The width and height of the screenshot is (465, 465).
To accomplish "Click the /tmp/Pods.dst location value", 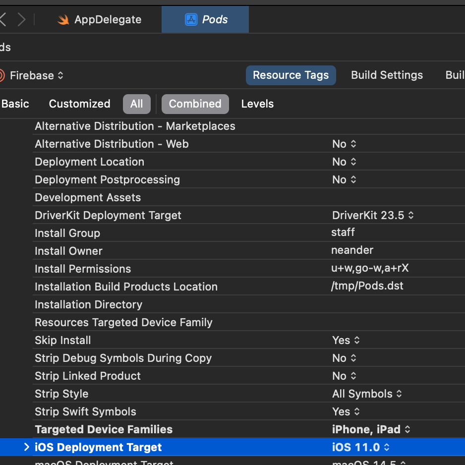I will pyautogui.click(x=367, y=286).
